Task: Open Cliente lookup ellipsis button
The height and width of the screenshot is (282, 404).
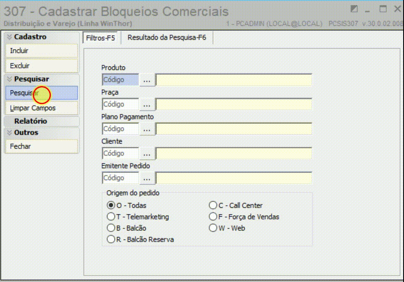Action: click(x=147, y=154)
